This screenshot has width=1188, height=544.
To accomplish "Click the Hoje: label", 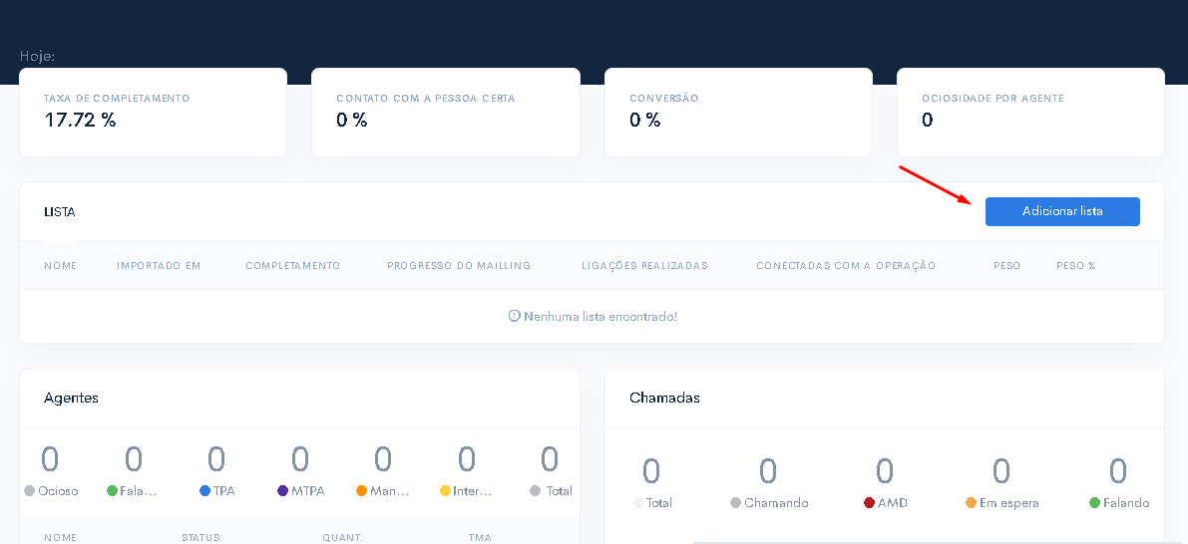I will click(x=37, y=57).
